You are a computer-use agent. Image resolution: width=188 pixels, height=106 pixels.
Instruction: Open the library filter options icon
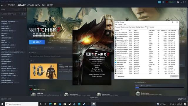25,18
